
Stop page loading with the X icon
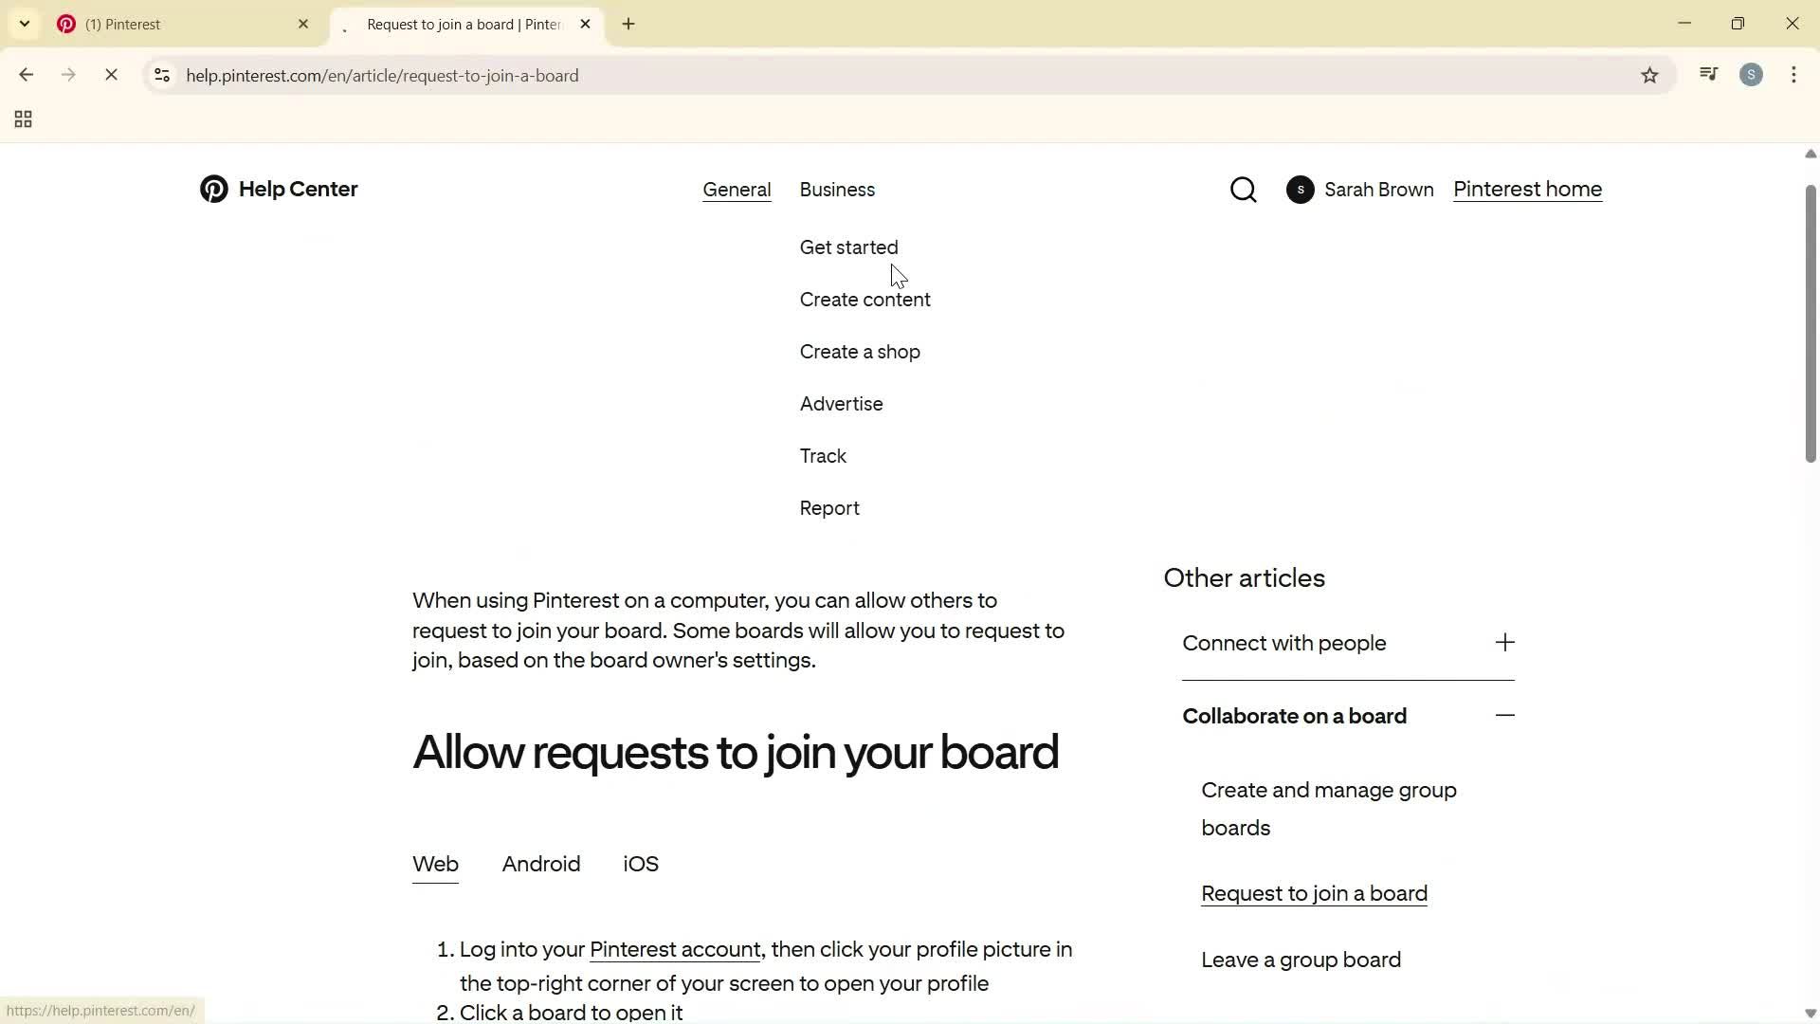pos(111,75)
